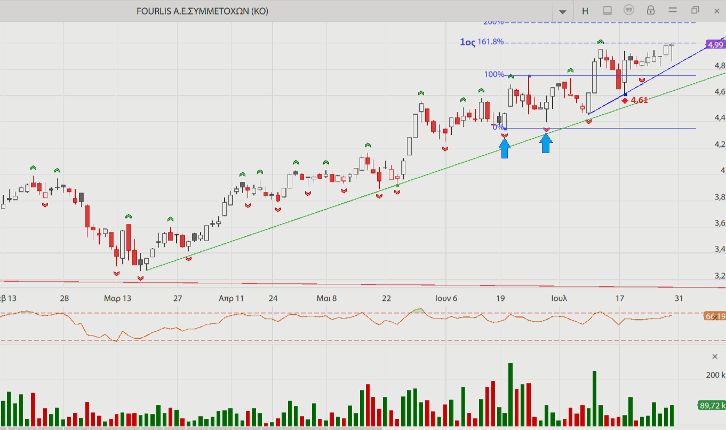The height and width of the screenshot is (430, 726).
Task: Select the red 4,61 price marker
Action: [x=635, y=100]
